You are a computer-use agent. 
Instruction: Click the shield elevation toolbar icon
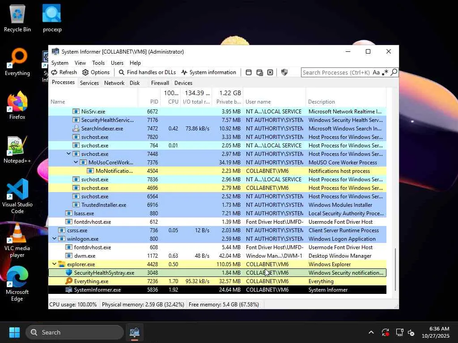pyautogui.click(x=284, y=72)
